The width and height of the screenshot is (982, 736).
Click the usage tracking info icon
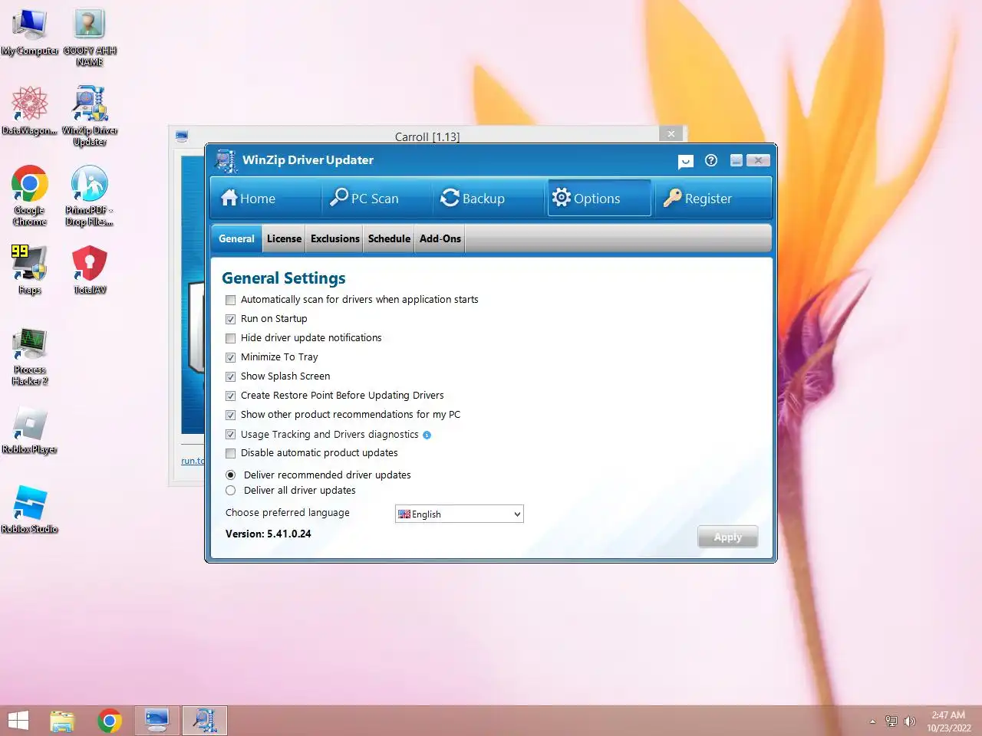(x=427, y=435)
